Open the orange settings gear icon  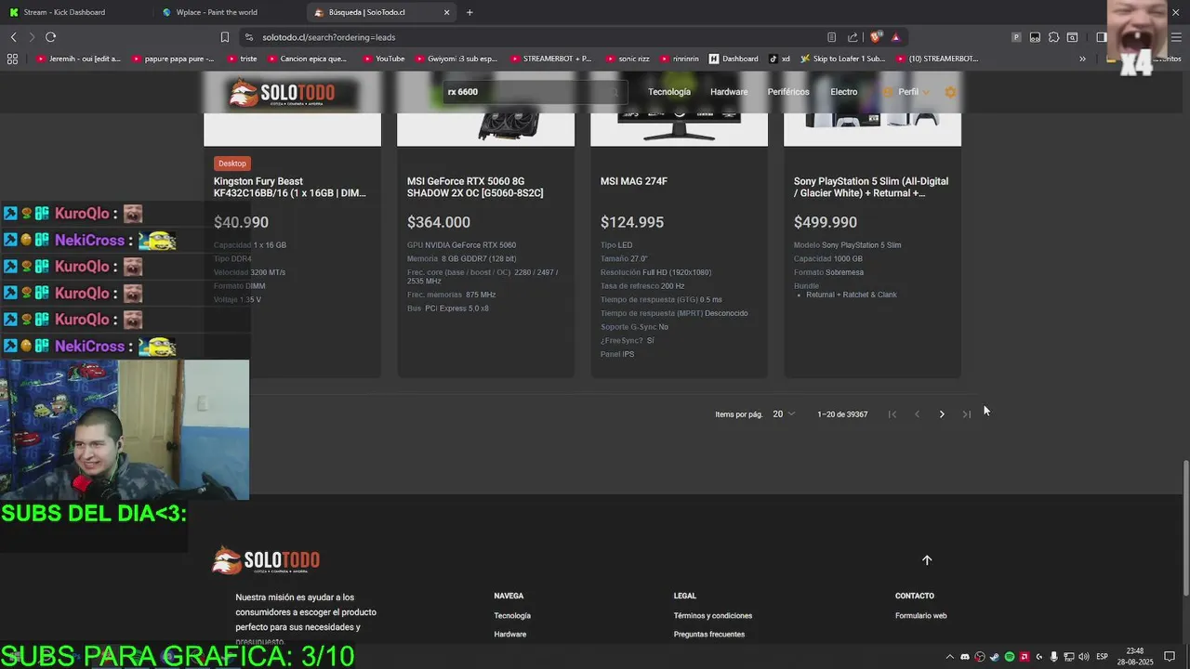pos(950,92)
